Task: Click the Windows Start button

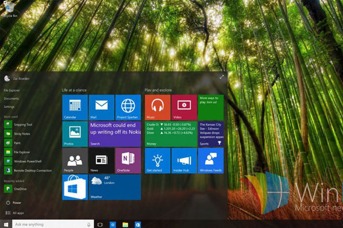Action: pos(6,224)
